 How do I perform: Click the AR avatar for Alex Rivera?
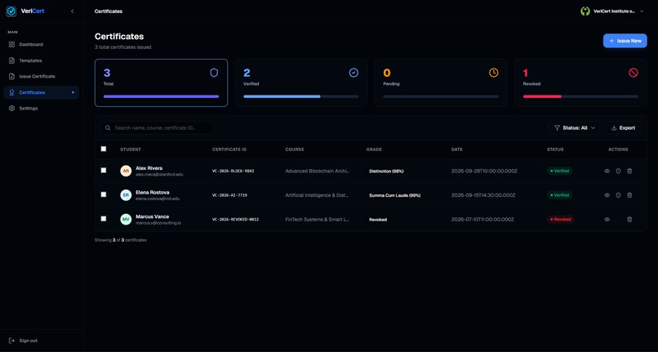pos(126,171)
